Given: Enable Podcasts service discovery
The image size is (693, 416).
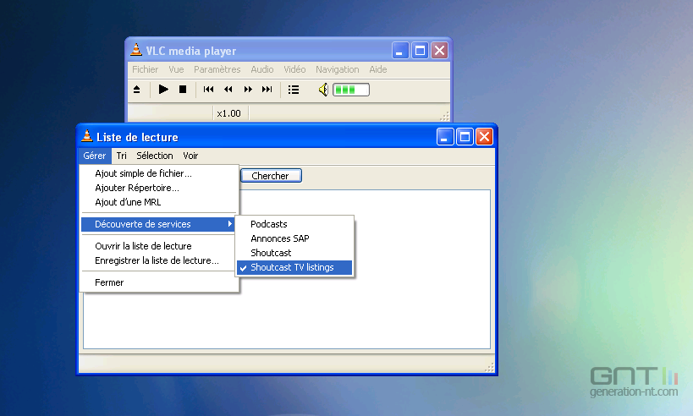Looking at the screenshot, I should [x=294, y=224].
